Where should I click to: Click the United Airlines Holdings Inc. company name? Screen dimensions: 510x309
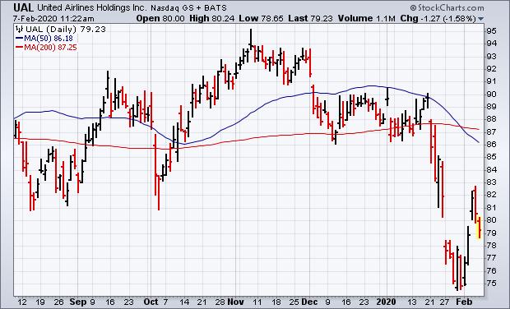click(92, 7)
